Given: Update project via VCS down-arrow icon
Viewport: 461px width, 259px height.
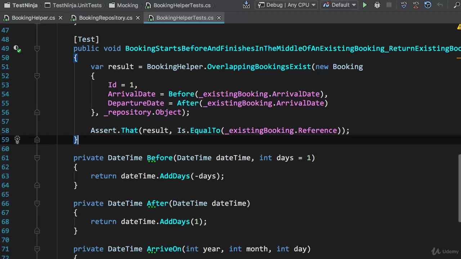Looking at the screenshot, I should (404, 5).
